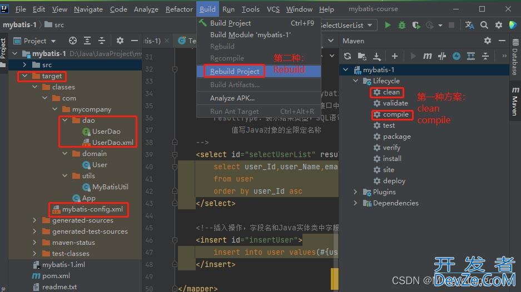Run with coverage shield icon
The height and width of the screenshot is (292, 521).
tap(416, 25)
